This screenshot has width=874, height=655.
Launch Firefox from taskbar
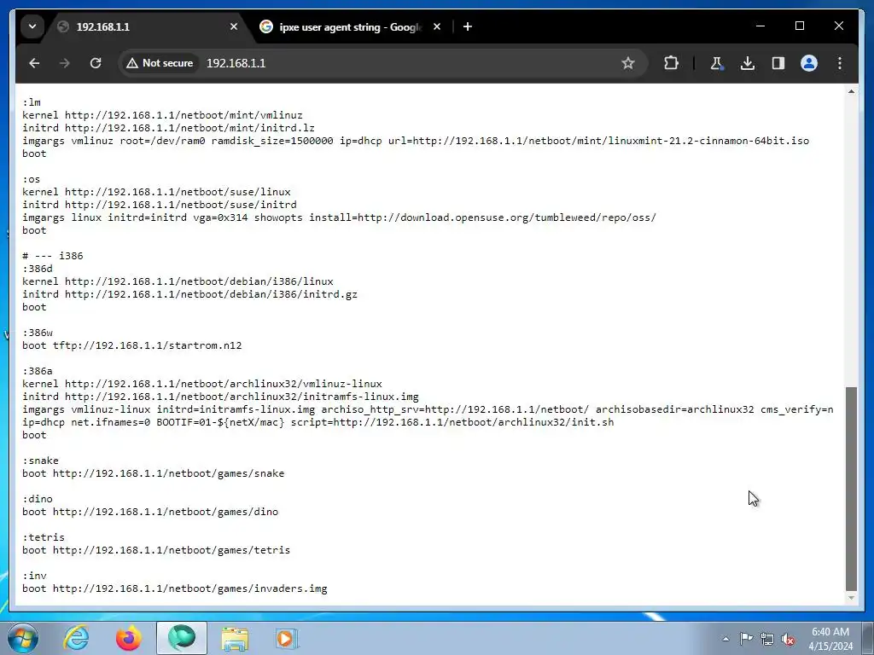tap(129, 638)
